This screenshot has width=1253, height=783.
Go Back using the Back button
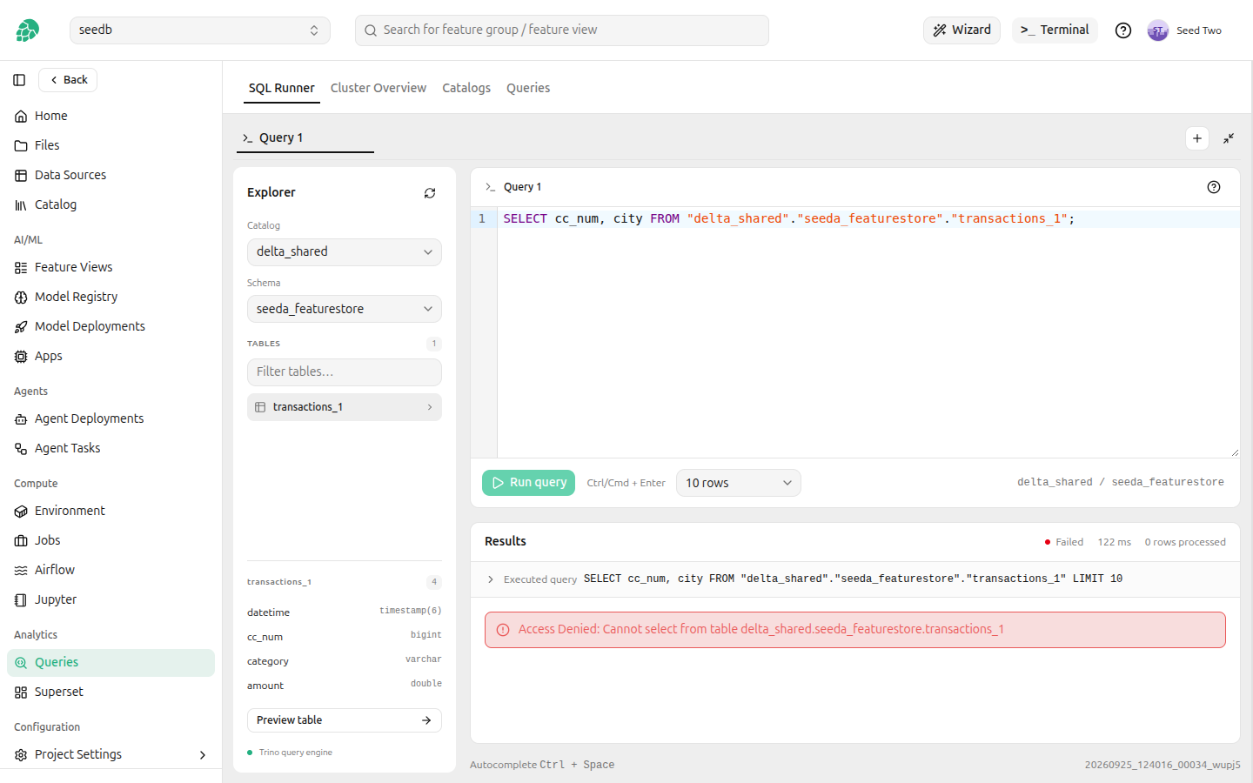pos(68,80)
